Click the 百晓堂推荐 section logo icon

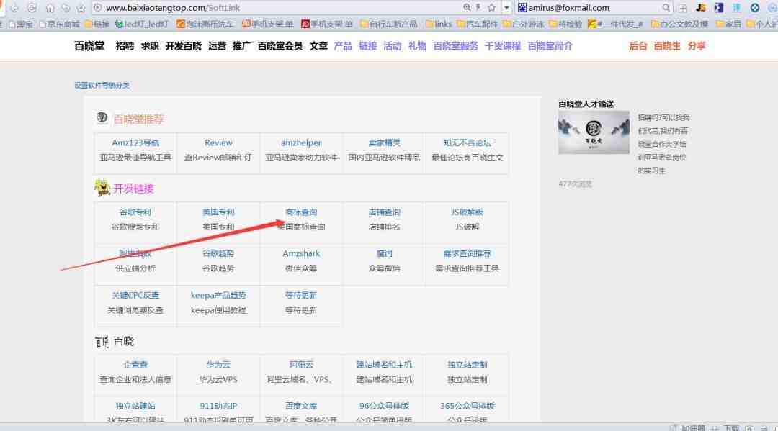click(102, 118)
